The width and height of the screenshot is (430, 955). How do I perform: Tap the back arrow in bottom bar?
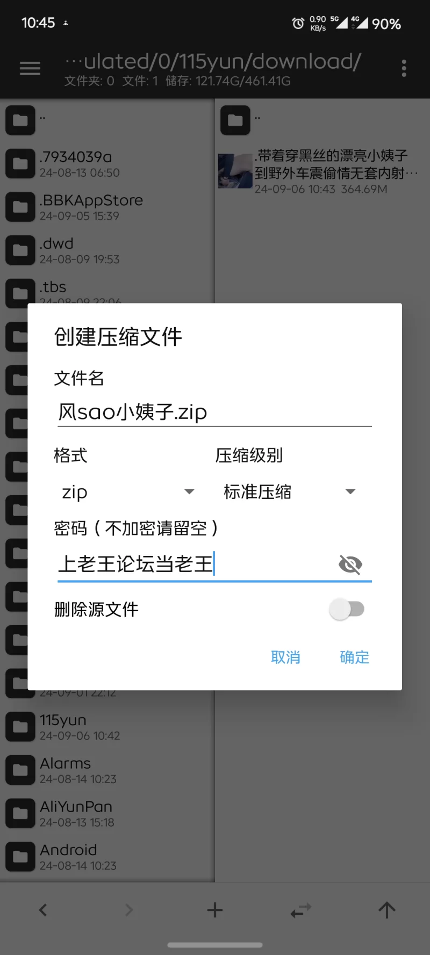43,910
